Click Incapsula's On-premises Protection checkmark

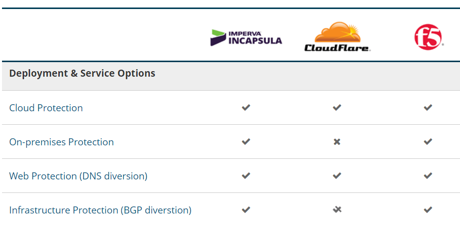(x=246, y=142)
